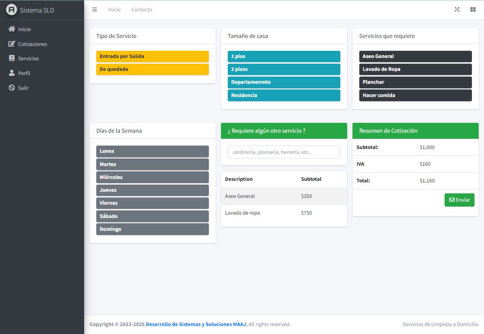Click the other-service text input field

(x=284, y=152)
